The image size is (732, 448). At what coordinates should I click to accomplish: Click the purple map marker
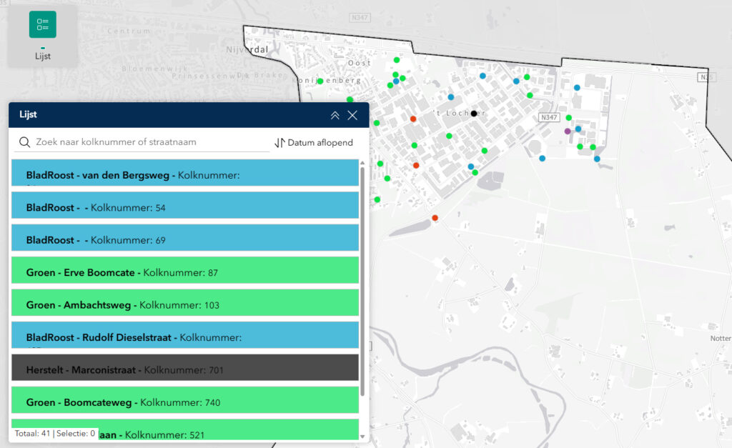[568, 131]
